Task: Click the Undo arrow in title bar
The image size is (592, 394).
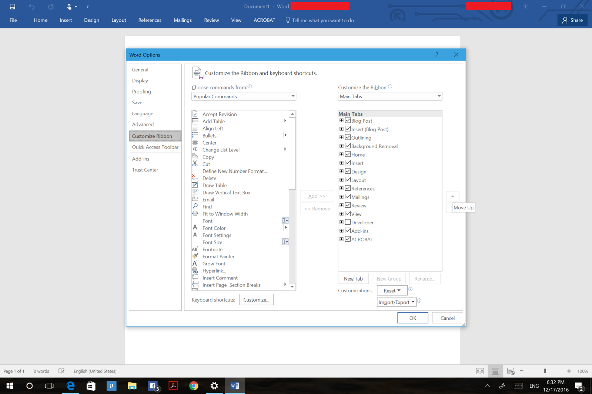Action: (31, 7)
